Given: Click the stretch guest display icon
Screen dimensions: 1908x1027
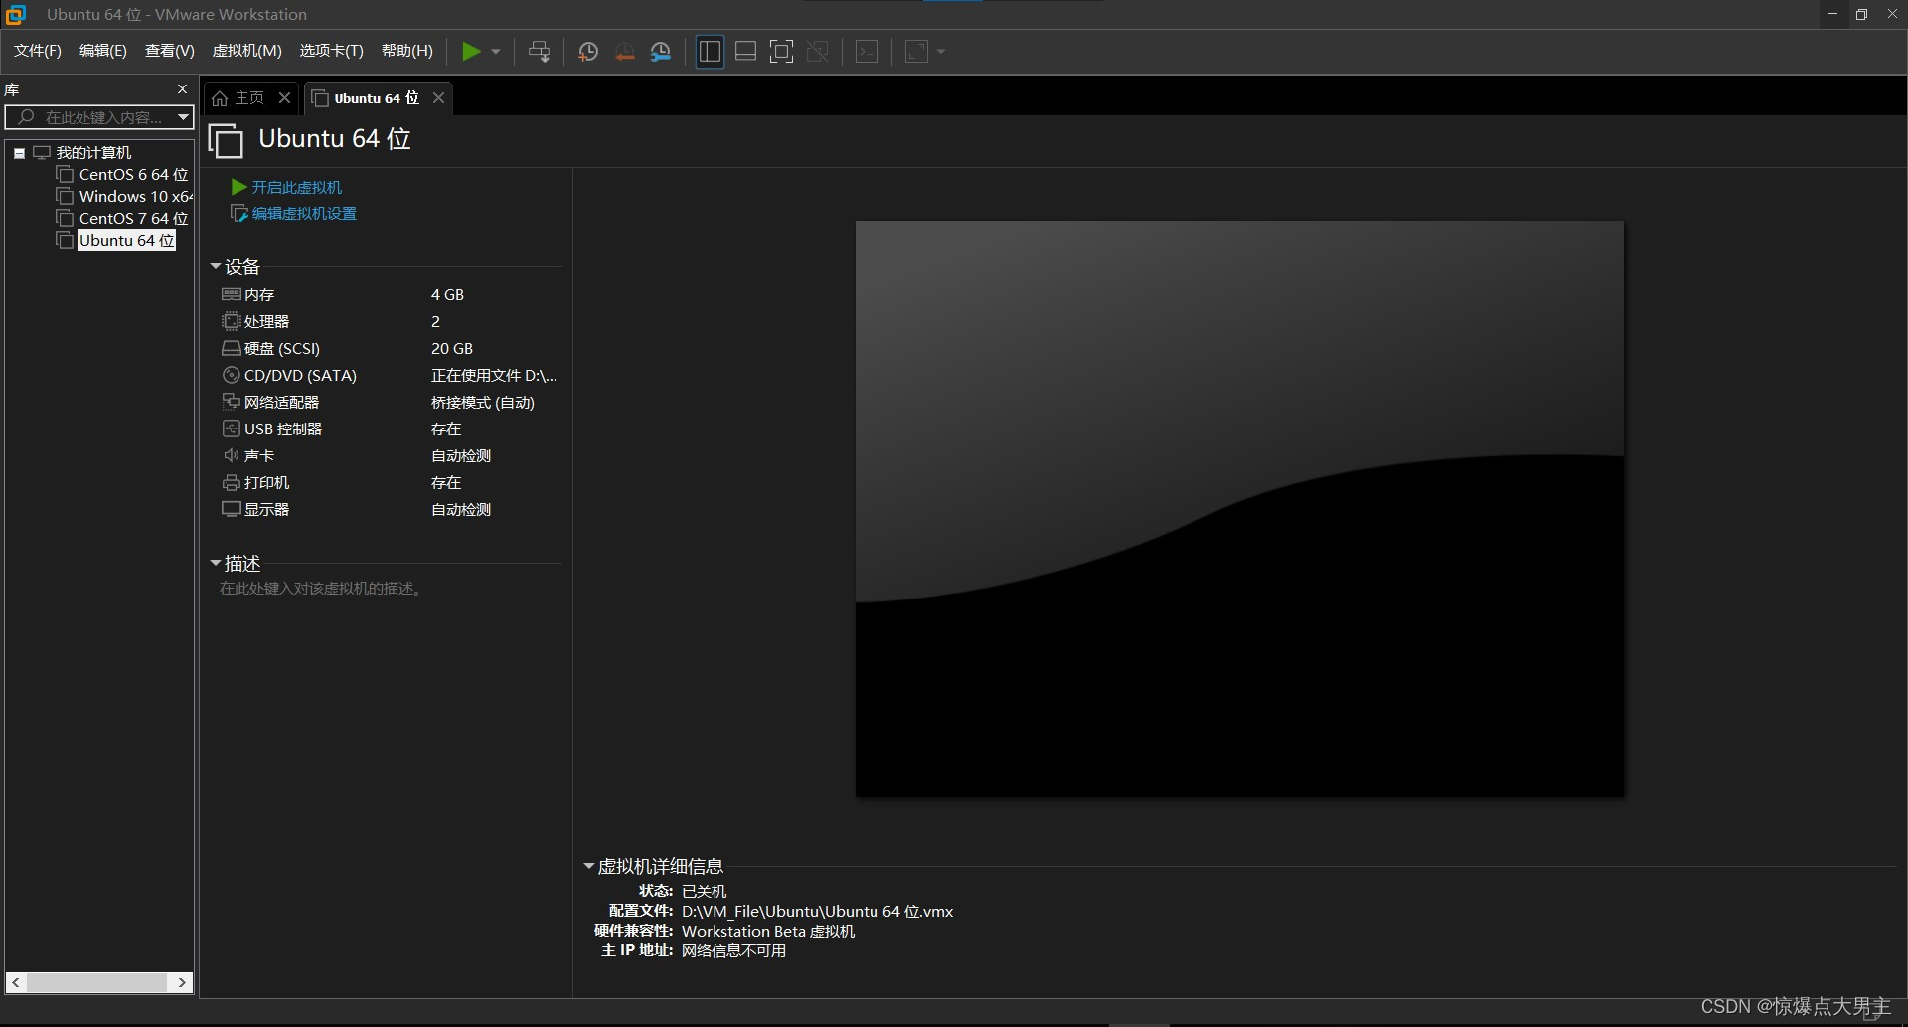Looking at the screenshot, I should tap(916, 52).
